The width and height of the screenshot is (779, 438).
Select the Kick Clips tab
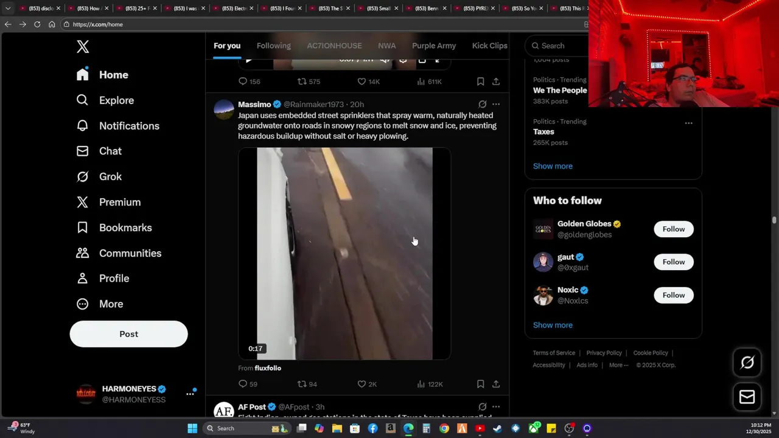(x=490, y=46)
